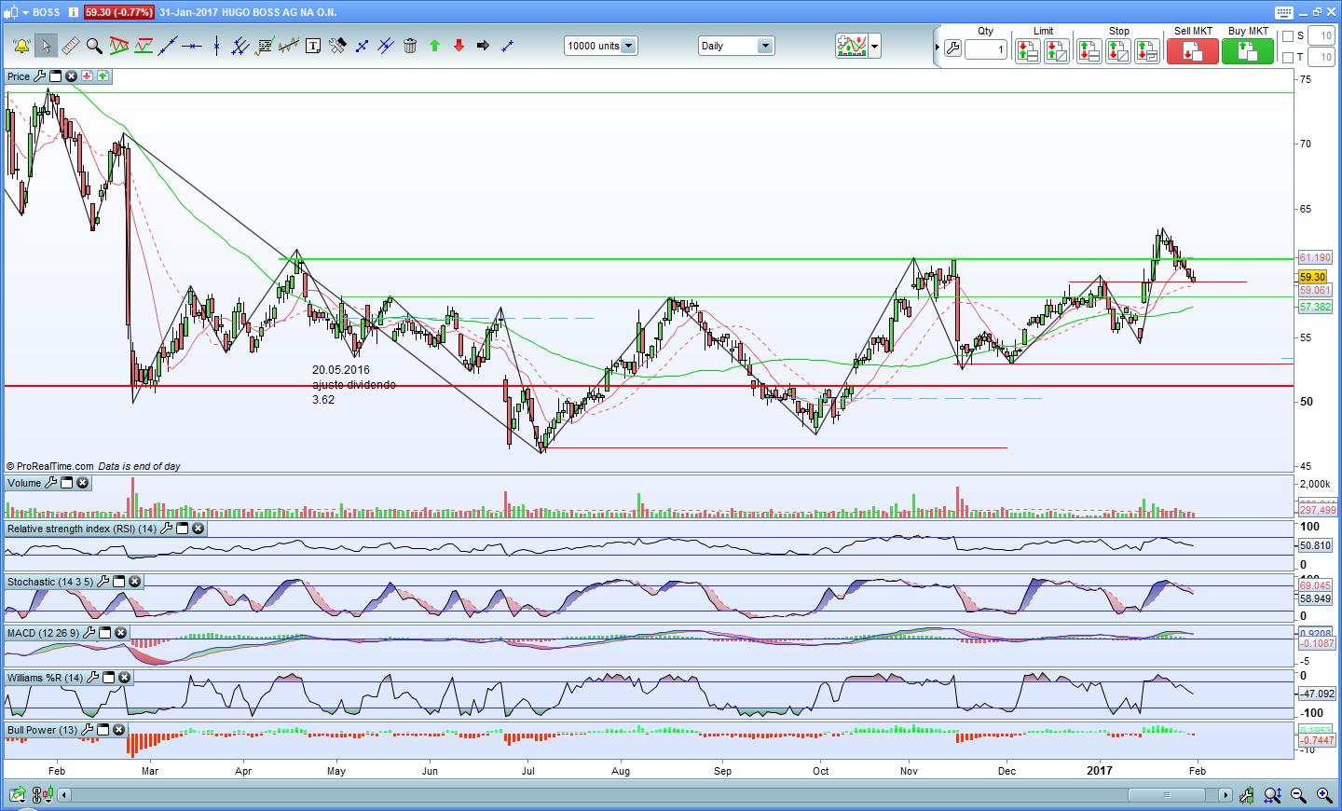Screen dimensions: 1342x811
Task: Expand the add-indicator dropdown arrow
Action: coord(874,46)
